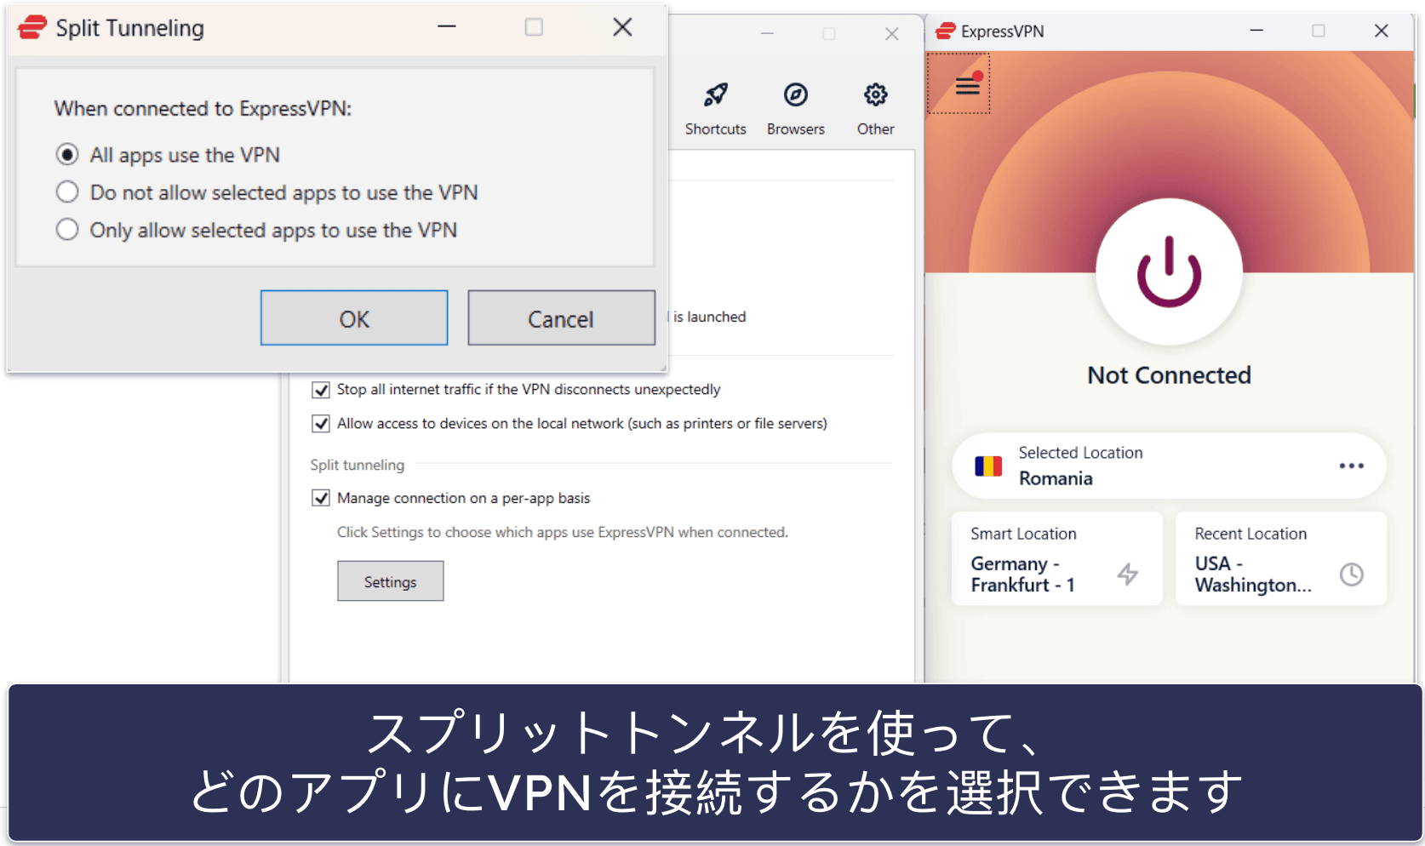Click the Recent Location clock icon
1425x846 pixels.
coord(1351,574)
